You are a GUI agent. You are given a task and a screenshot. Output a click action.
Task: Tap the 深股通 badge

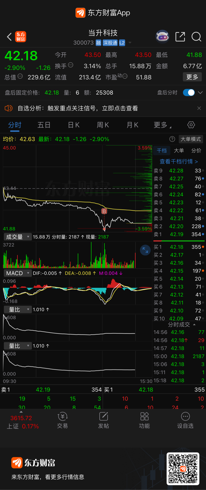(110, 43)
